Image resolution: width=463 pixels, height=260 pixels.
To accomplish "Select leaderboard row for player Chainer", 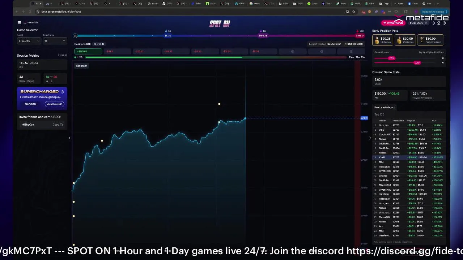I will (409, 176).
